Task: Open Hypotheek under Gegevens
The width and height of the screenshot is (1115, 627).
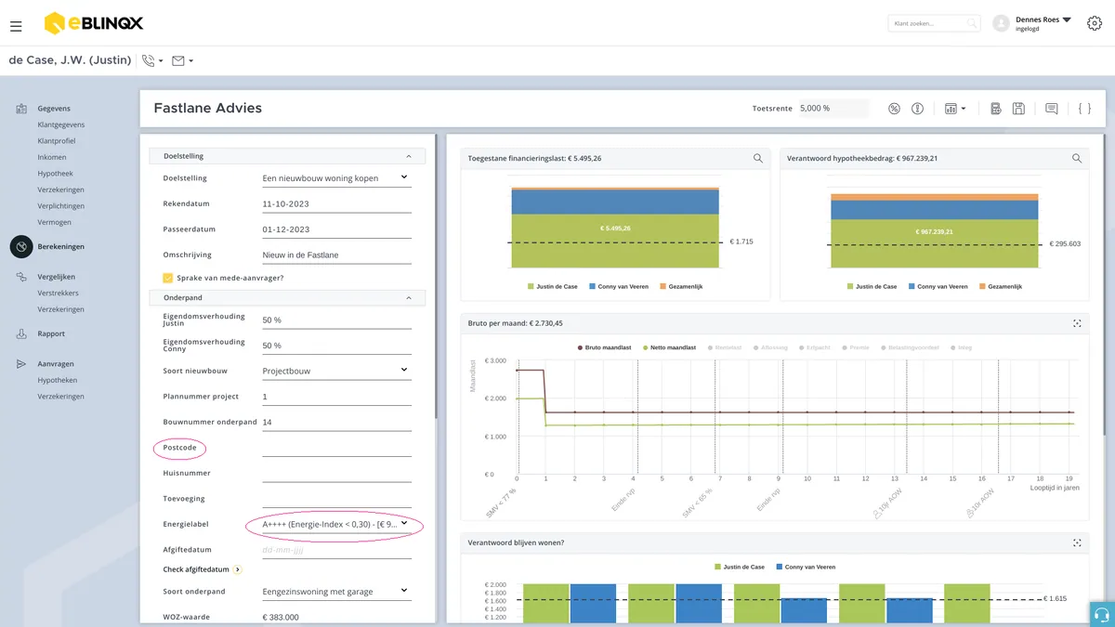Action: click(55, 174)
